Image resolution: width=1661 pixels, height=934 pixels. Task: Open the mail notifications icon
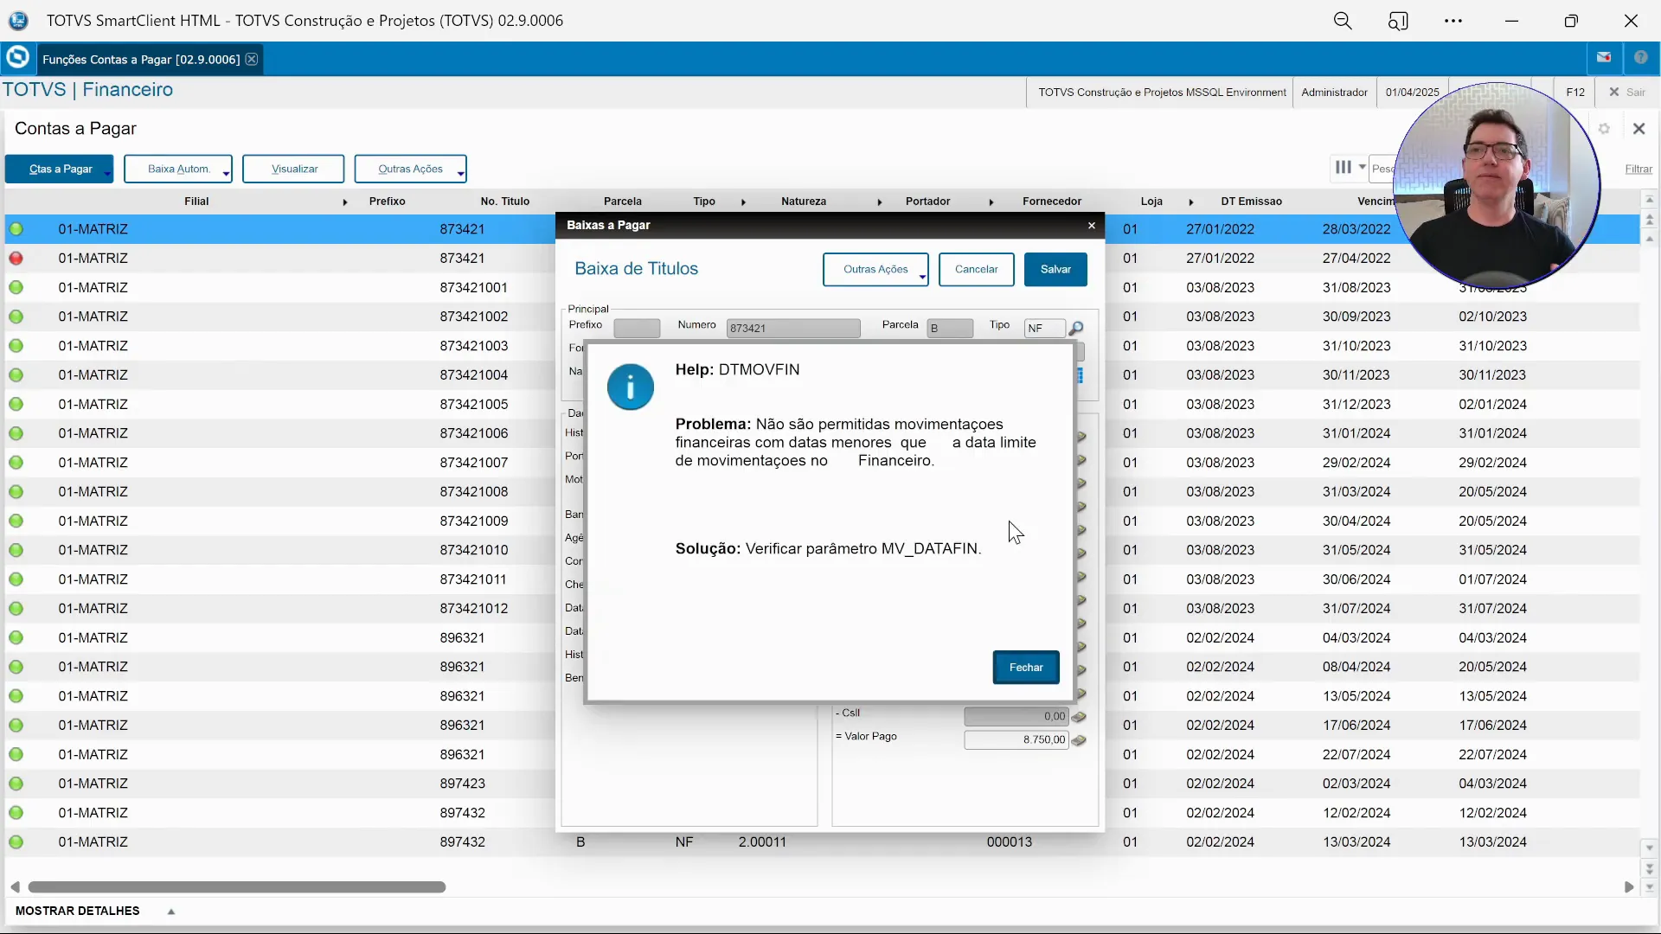(1604, 58)
